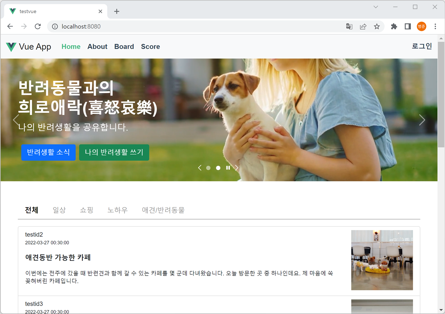Open the About nav link

pyautogui.click(x=97, y=47)
